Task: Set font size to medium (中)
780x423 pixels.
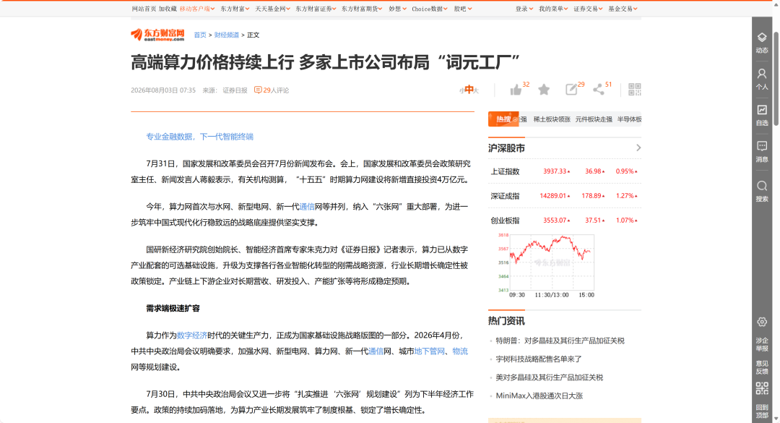Action: (x=469, y=90)
